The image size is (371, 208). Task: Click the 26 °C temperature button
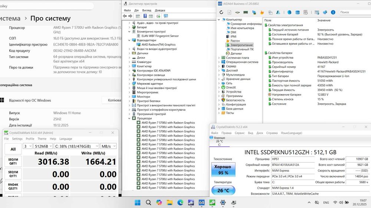pyautogui.click(x=223, y=190)
